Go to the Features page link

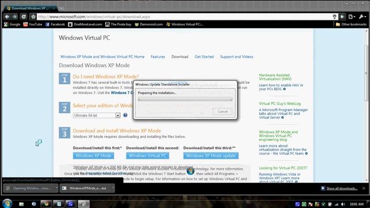(158, 57)
